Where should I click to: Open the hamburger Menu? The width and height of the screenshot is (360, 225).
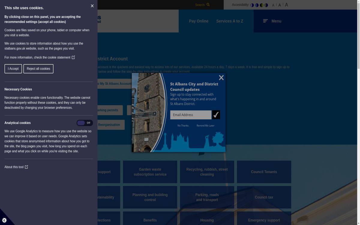(265, 21)
